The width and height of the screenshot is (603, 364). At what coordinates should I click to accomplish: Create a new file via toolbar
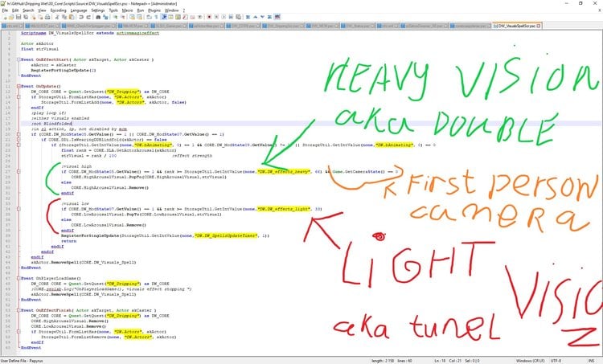(4, 17)
